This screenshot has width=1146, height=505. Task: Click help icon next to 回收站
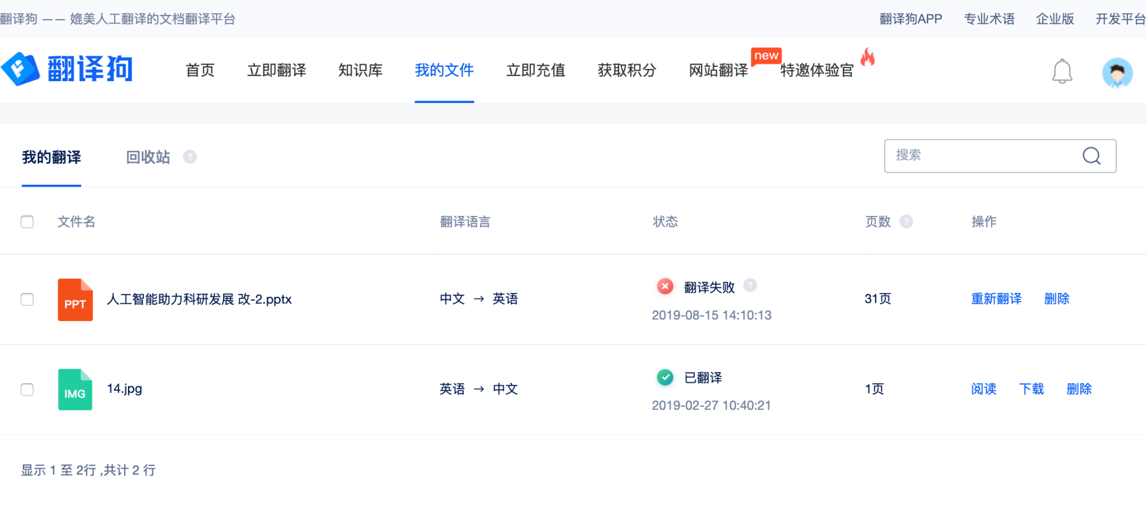tap(190, 157)
